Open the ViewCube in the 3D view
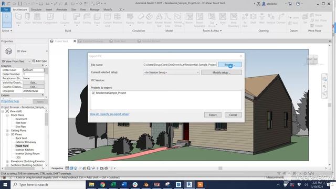Screen dimensions: 336x189 coord(312,59)
